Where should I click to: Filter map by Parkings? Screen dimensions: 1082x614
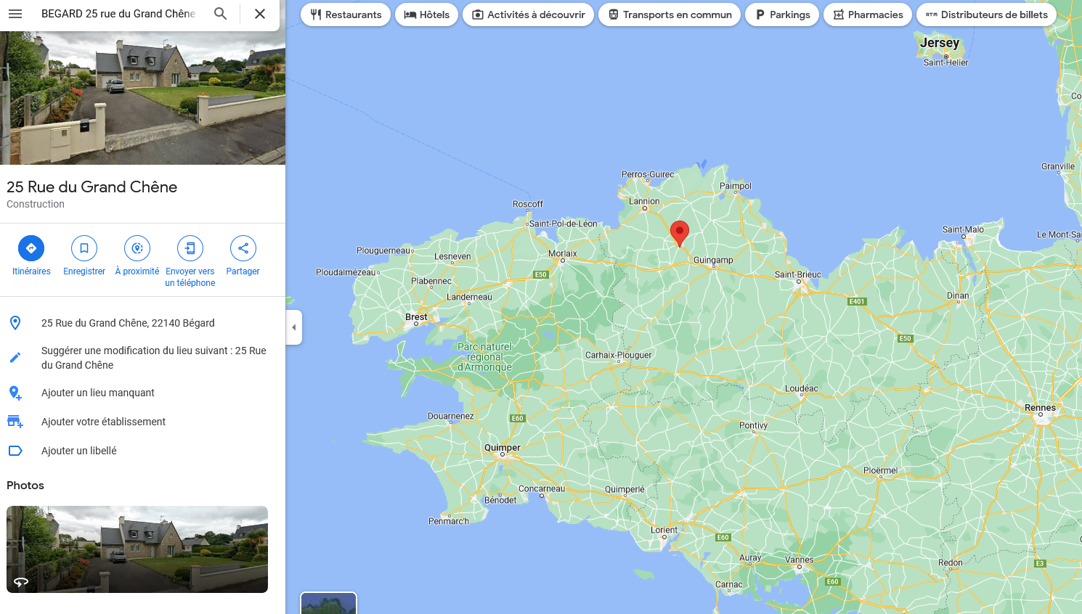[x=782, y=15]
